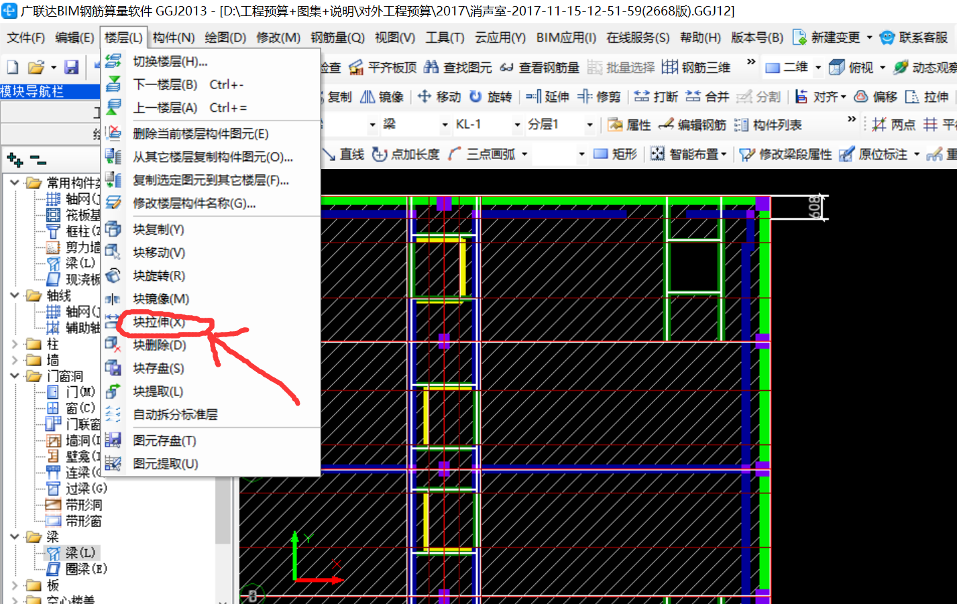Expand the 墙 tree folder
The image size is (957, 604).
click(x=15, y=360)
